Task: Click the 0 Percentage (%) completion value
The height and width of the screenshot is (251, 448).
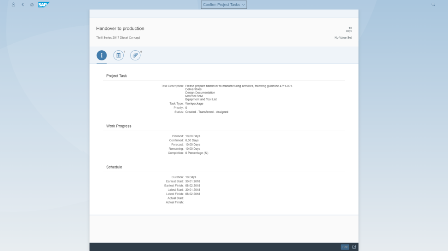Action: (197, 153)
